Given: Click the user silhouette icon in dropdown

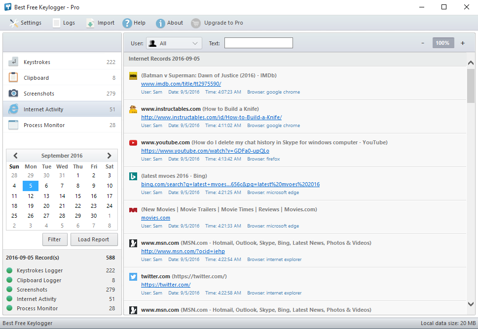Looking at the screenshot, I should tap(152, 43).
